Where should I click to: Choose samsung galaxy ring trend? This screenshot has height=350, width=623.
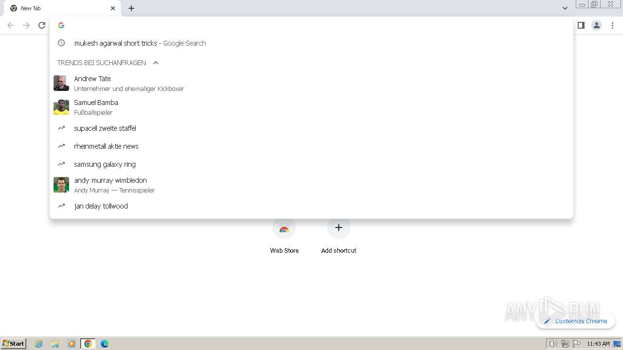click(x=311, y=164)
